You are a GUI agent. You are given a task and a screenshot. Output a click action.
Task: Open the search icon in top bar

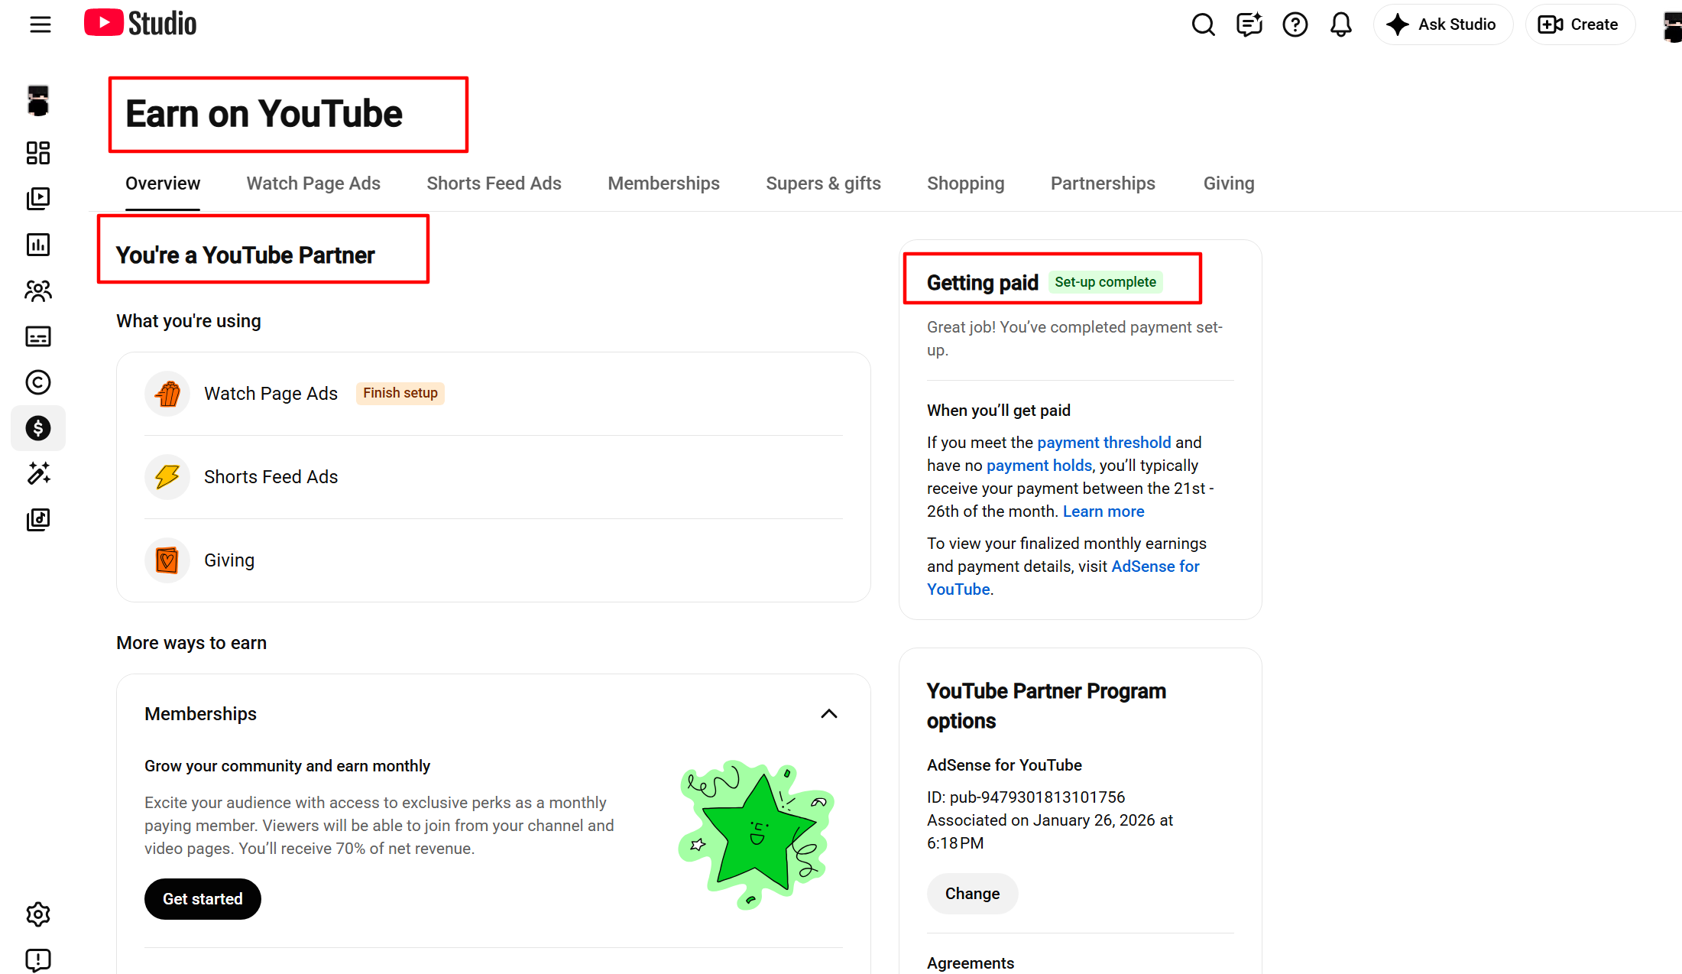(x=1203, y=24)
